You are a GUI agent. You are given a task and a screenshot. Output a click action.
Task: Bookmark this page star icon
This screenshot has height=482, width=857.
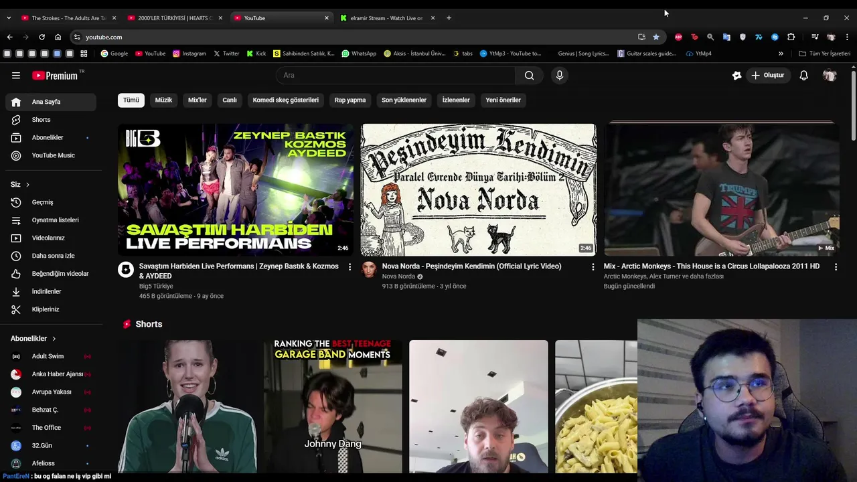(x=656, y=37)
